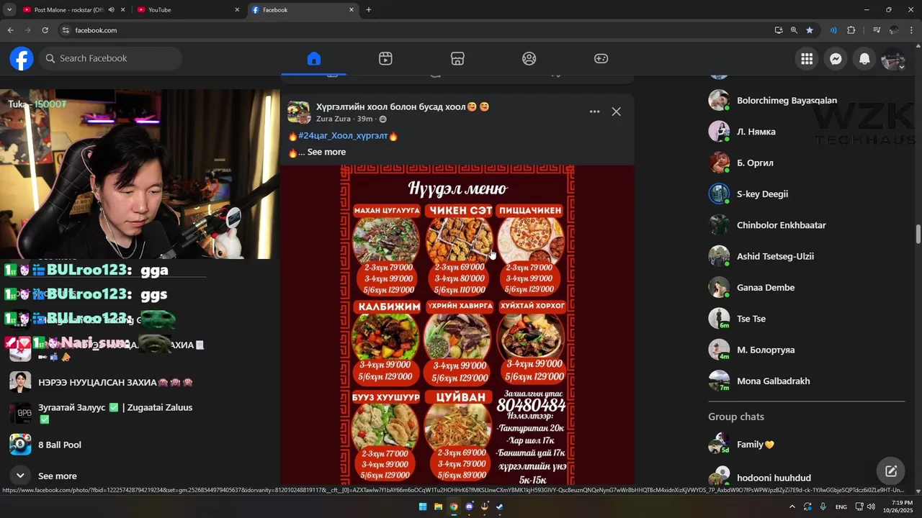
Task: Install app icon in address bar
Action: point(779,30)
